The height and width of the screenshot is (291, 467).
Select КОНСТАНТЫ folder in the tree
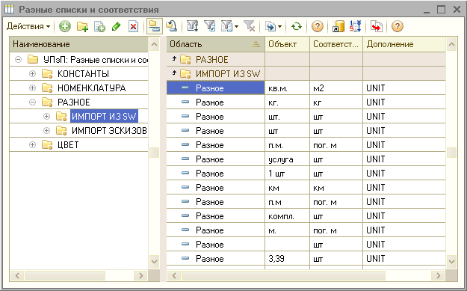pos(83,73)
